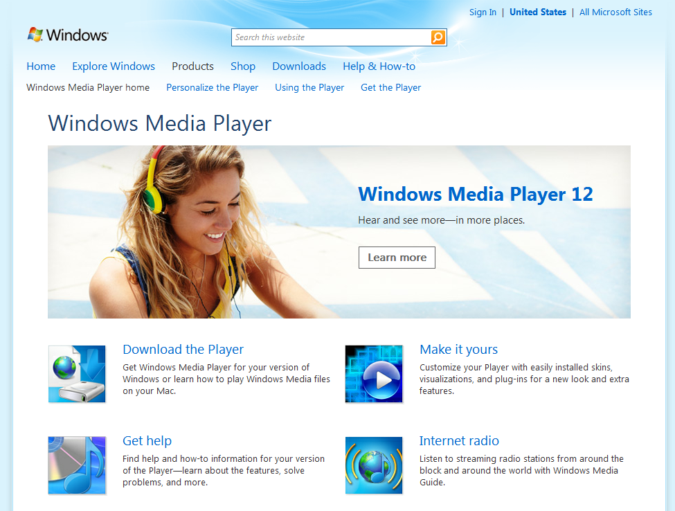Open the Downloads menu item
This screenshot has height=511, width=675.
[x=299, y=66]
